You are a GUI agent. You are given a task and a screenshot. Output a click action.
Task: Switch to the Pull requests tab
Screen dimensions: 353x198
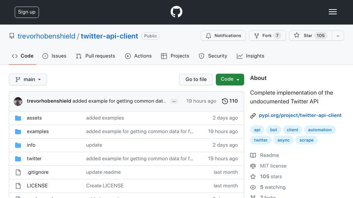pyautogui.click(x=96, y=56)
